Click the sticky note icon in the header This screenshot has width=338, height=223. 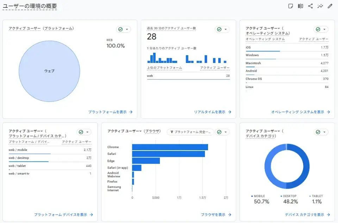point(290,6)
